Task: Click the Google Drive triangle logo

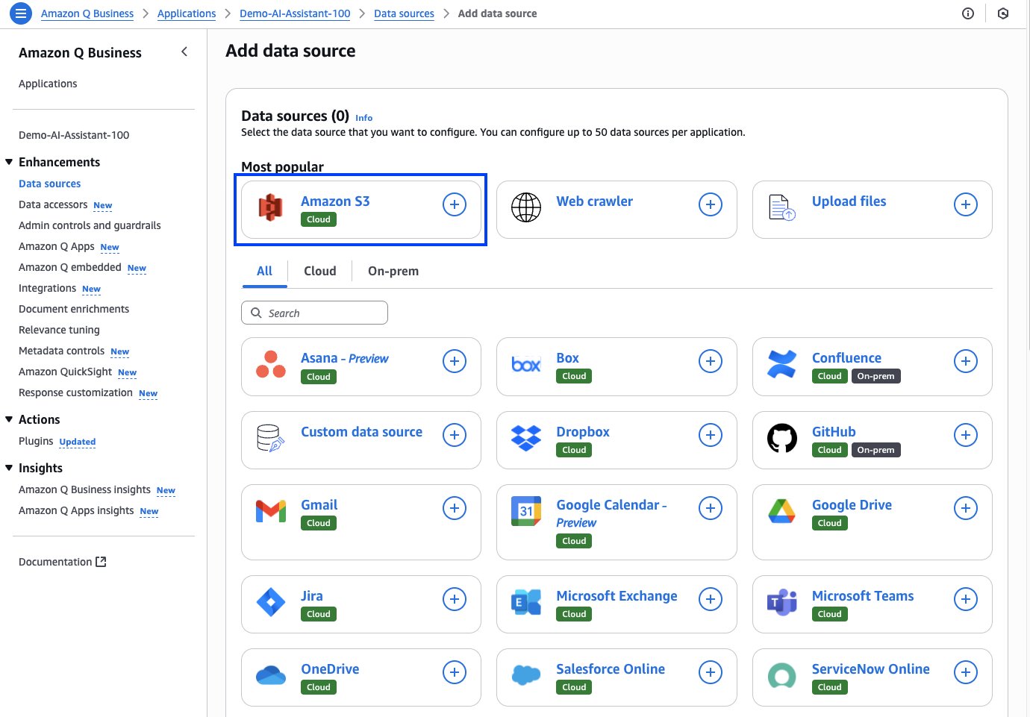Action: click(x=782, y=511)
